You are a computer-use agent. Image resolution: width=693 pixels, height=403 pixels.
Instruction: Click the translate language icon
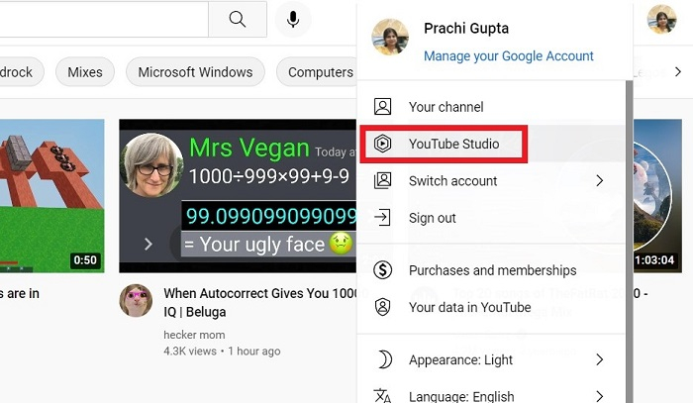click(x=382, y=395)
